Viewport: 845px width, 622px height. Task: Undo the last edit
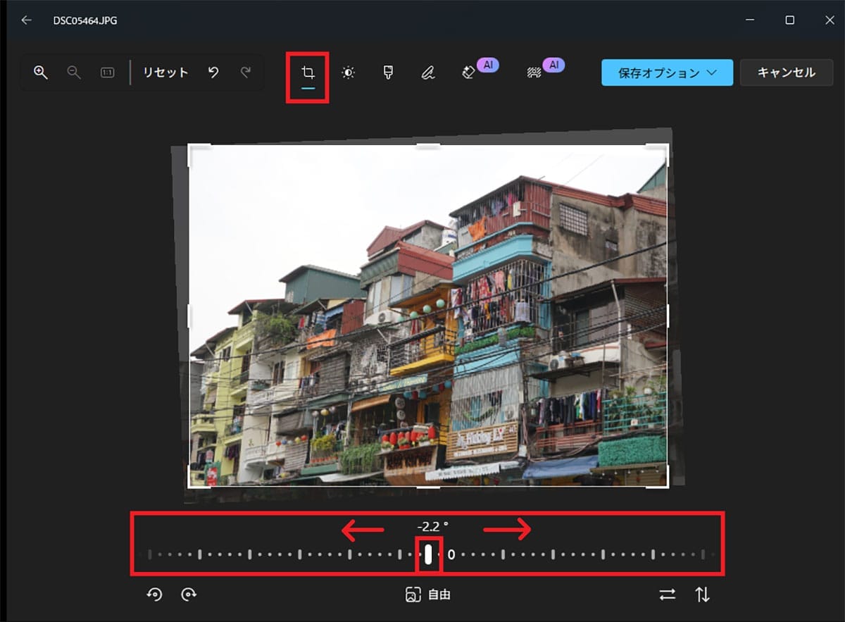(213, 72)
